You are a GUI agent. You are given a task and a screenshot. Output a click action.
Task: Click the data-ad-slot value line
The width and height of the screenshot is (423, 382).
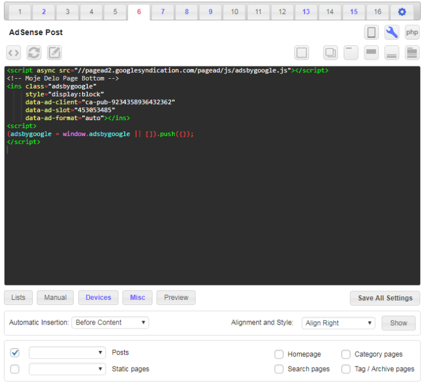coord(70,110)
